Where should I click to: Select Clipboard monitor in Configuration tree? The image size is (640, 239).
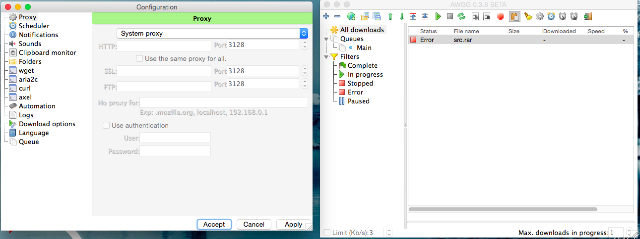click(47, 52)
